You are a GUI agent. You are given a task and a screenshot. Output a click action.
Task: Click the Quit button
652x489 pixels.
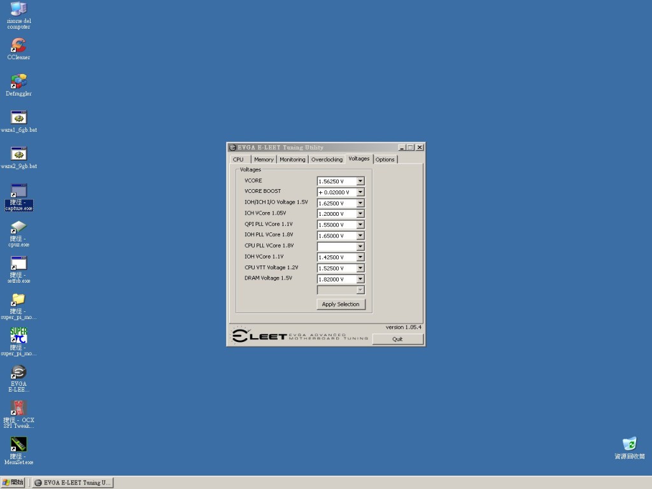[x=397, y=339]
